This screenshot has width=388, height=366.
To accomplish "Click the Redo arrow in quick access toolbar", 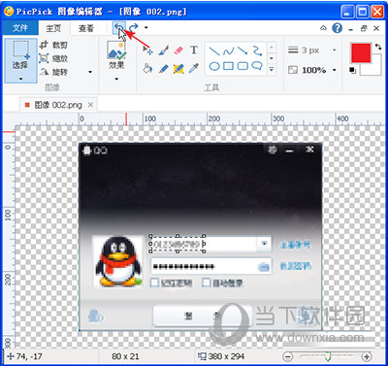I will [x=133, y=27].
